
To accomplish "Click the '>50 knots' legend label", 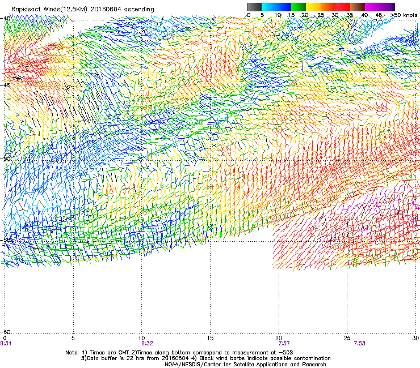I will tap(404, 15).
